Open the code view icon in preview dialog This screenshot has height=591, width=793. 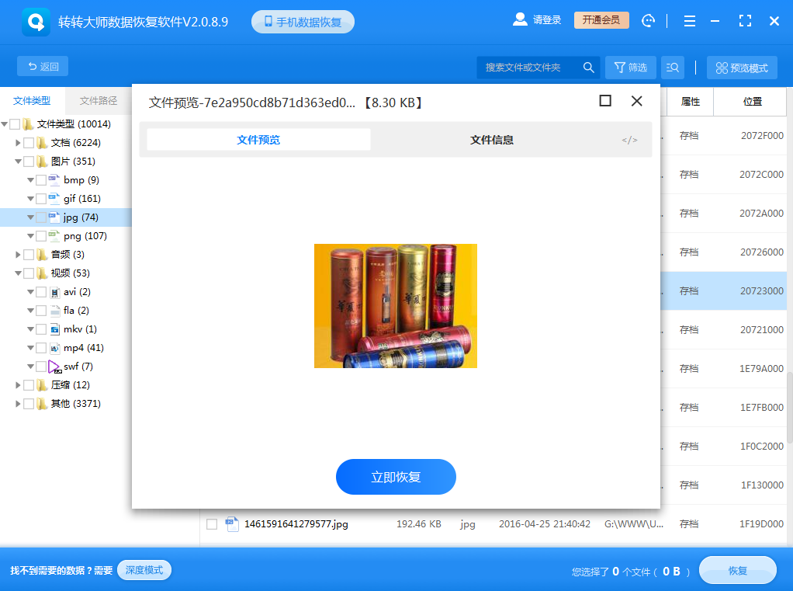pos(629,140)
